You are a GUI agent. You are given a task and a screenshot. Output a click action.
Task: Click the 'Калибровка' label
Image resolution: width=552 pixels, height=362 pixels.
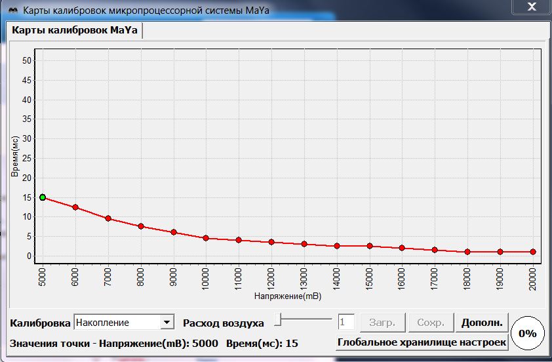click(40, 323)
